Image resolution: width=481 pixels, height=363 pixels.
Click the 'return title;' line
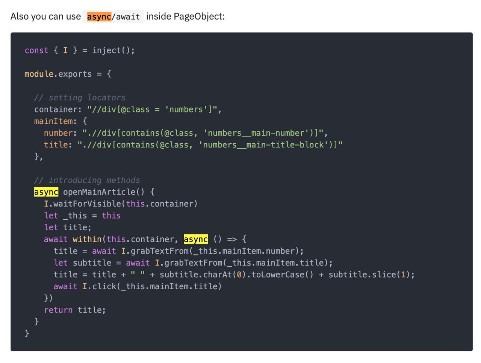point(75,310)
